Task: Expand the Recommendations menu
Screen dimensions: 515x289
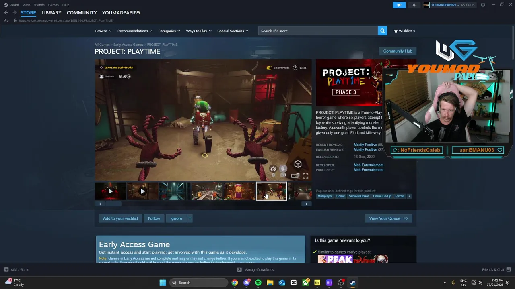Action: tap(135, 31)
